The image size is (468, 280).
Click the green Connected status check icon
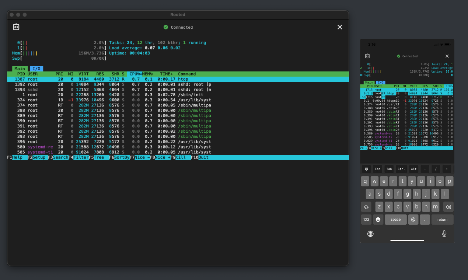pos(166,27)
